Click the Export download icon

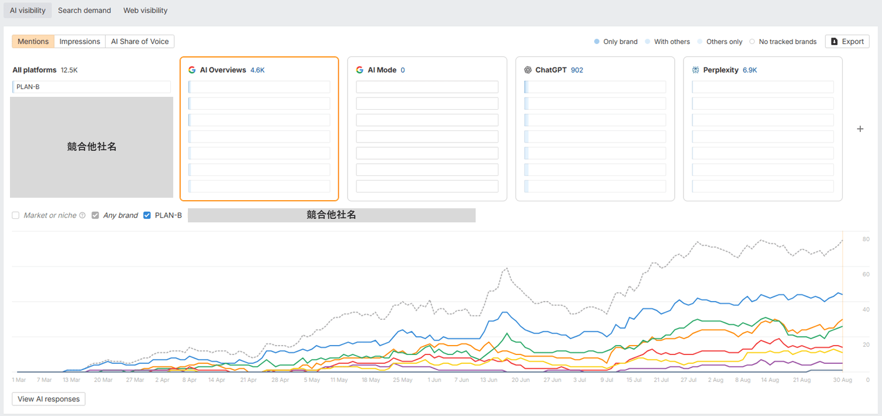tap(834, 42)
